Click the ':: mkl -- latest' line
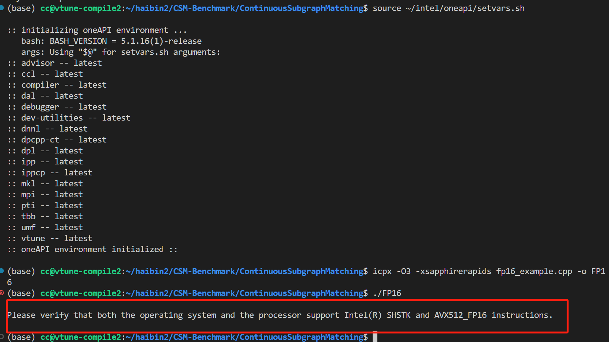This screenshot has height=342, width=609. [x=45, y=183]
